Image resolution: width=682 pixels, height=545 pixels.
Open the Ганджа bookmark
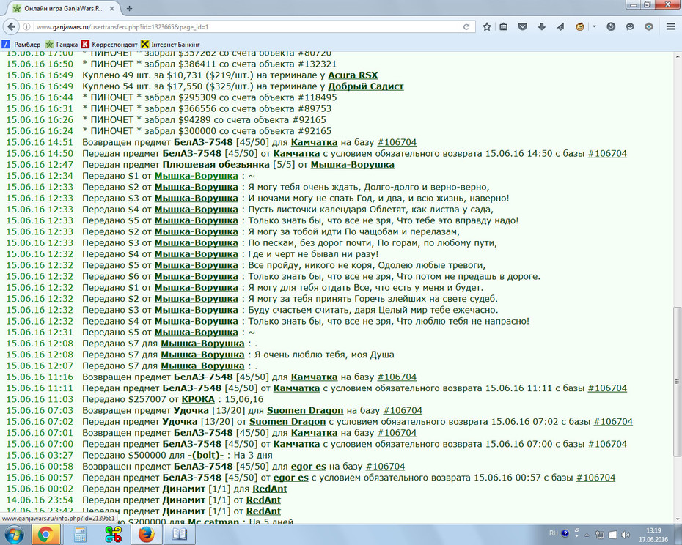[62, 45]
